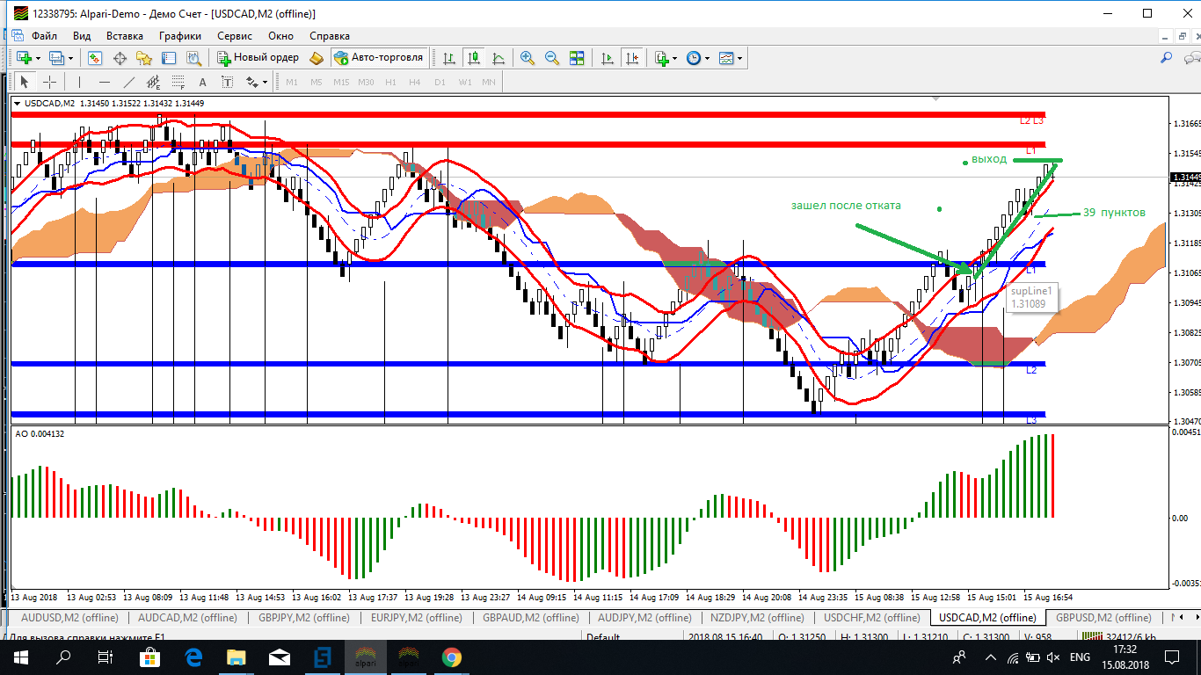
Task: Toggle Chart Shift
Action: [x=632, y=58]
